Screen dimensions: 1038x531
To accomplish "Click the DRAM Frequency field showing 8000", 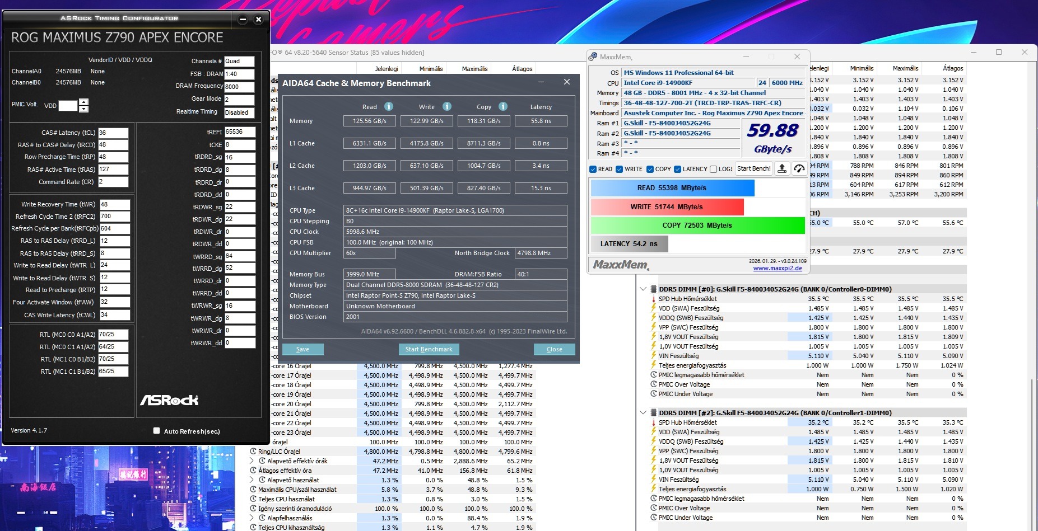I will (239, 87).
